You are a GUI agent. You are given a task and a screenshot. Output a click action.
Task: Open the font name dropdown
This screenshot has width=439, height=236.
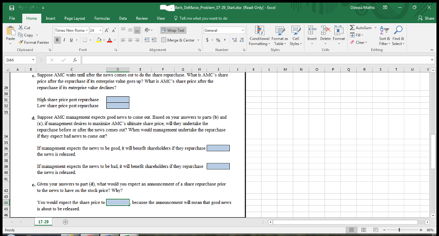tap(87, 30)
